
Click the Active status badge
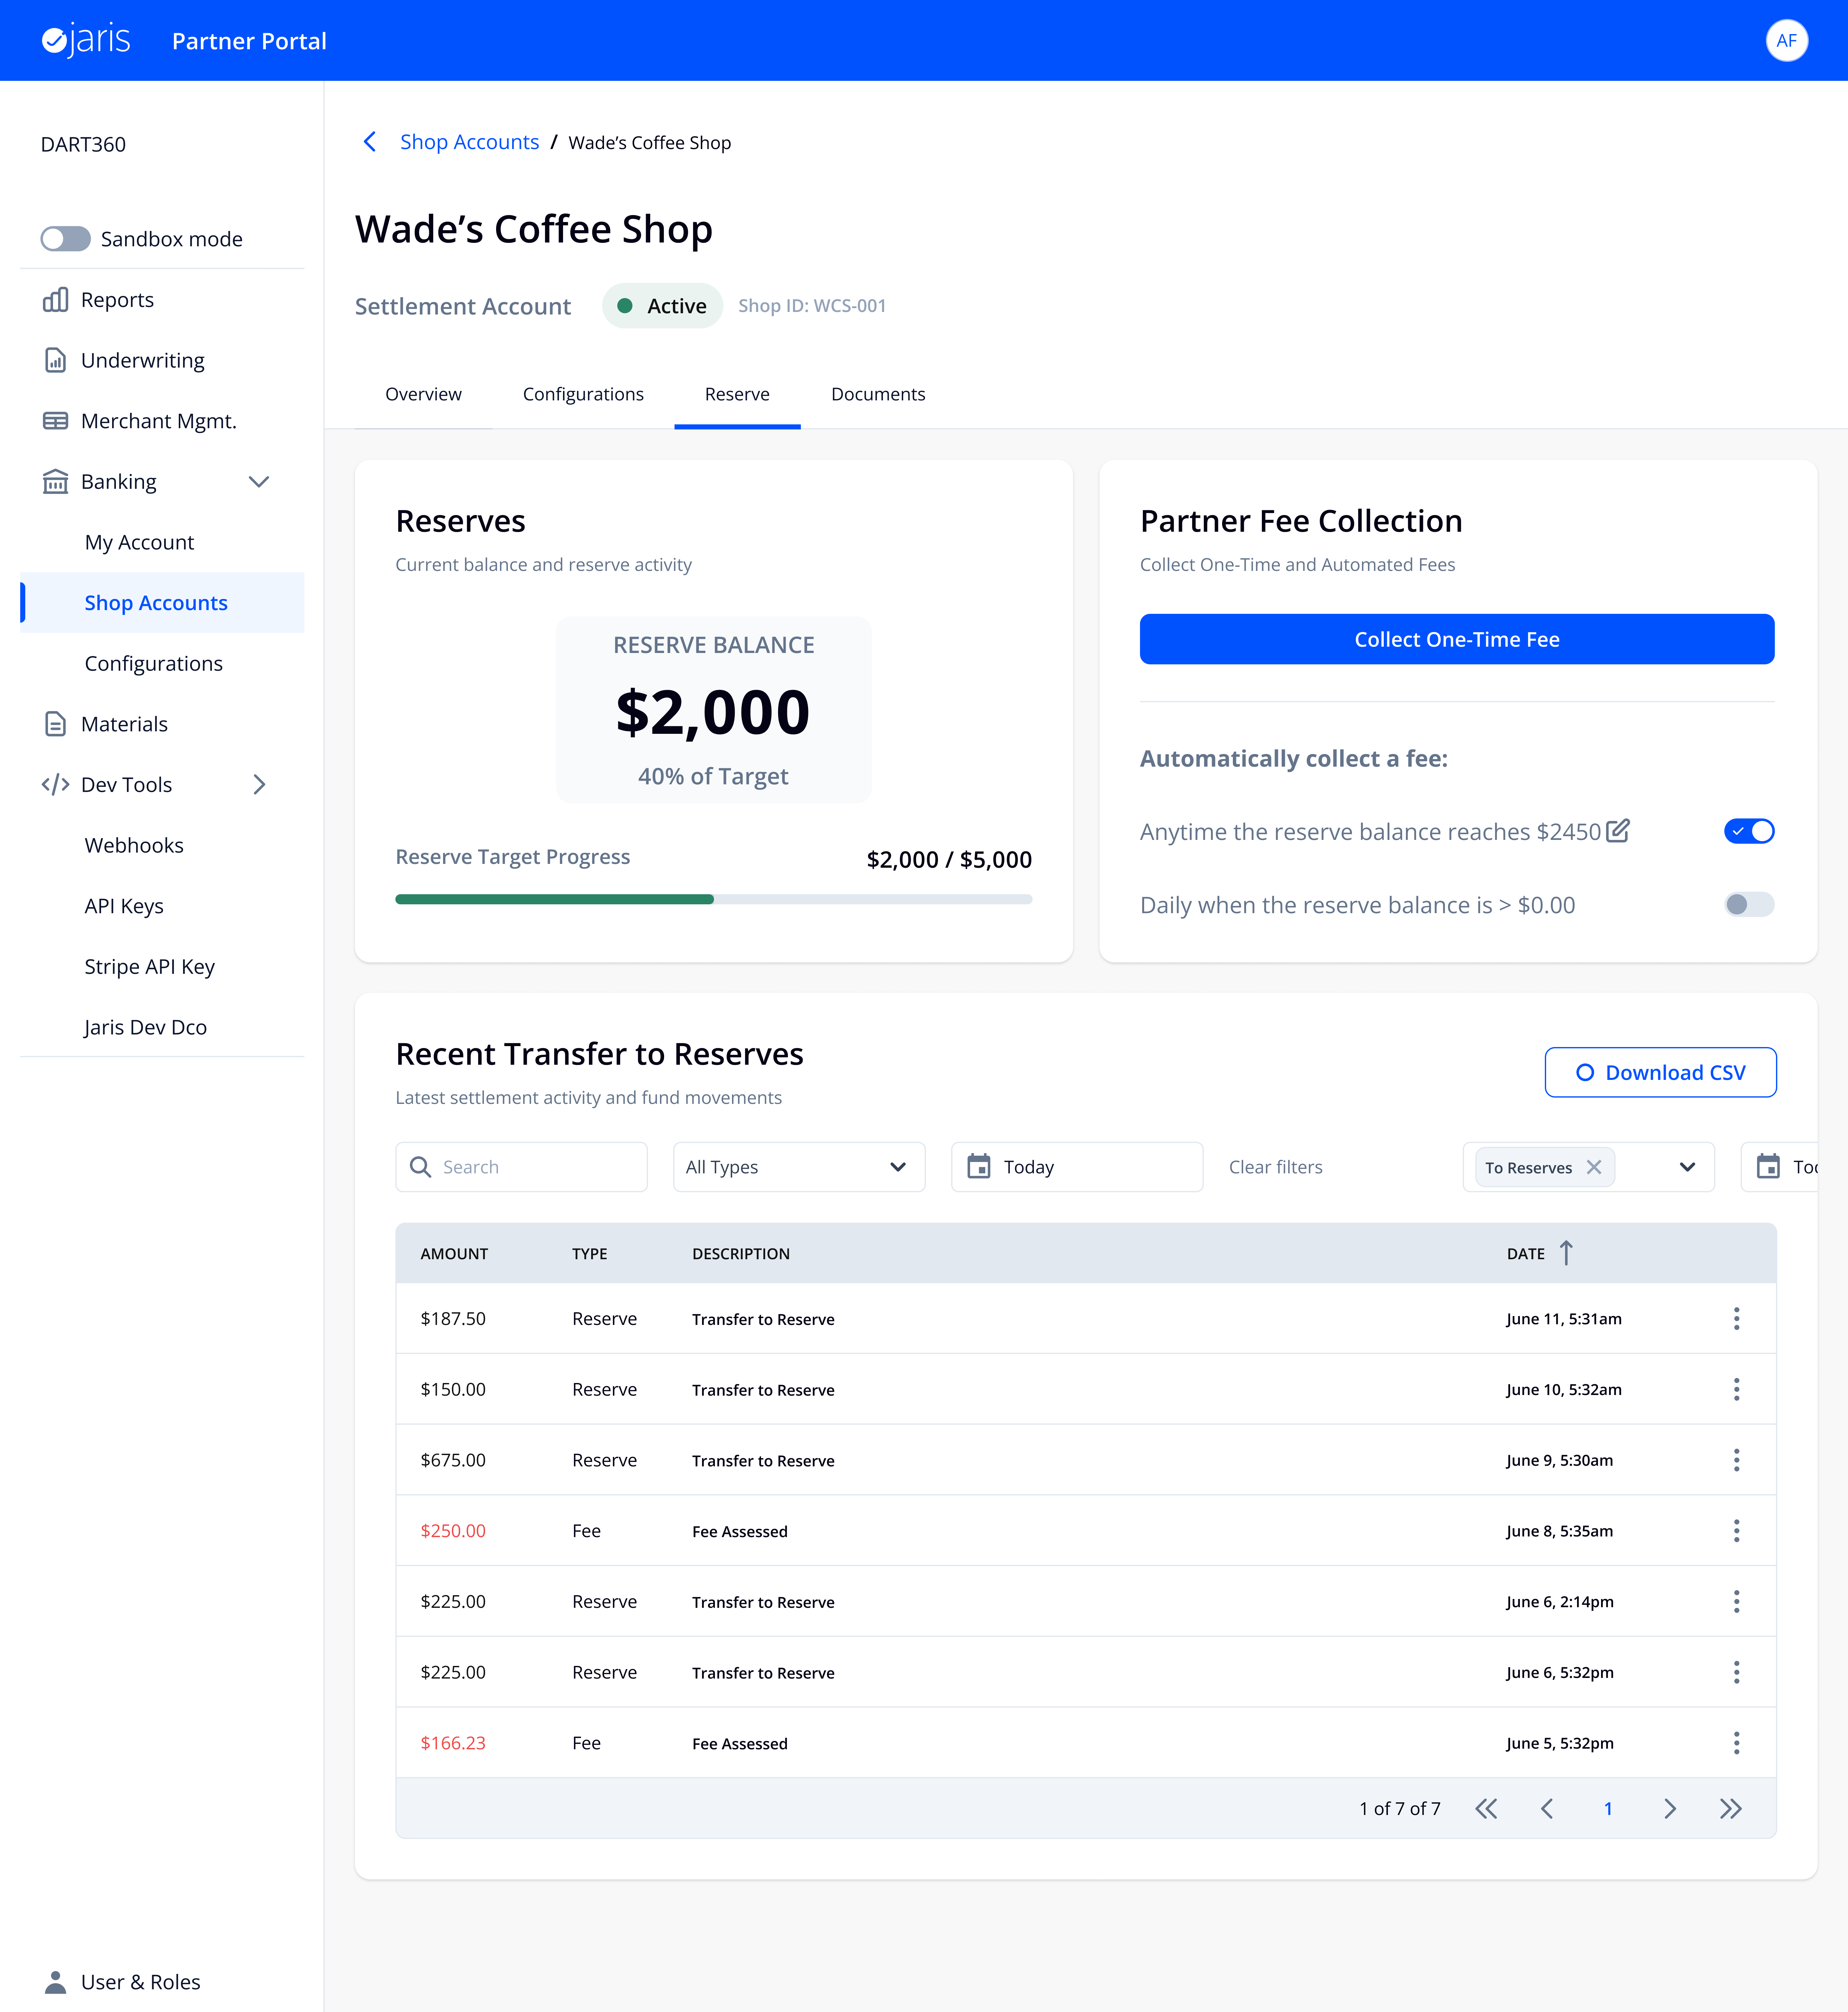[x=662, y=306]
